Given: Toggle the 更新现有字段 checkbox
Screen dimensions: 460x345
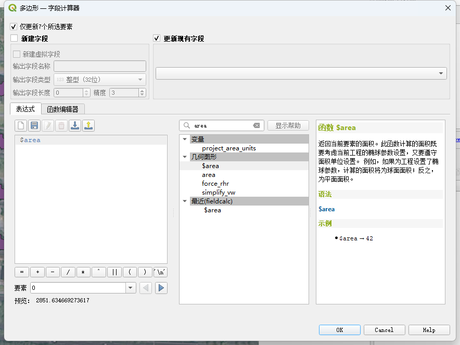Looking at the screenshot, I should click(157, 39).
